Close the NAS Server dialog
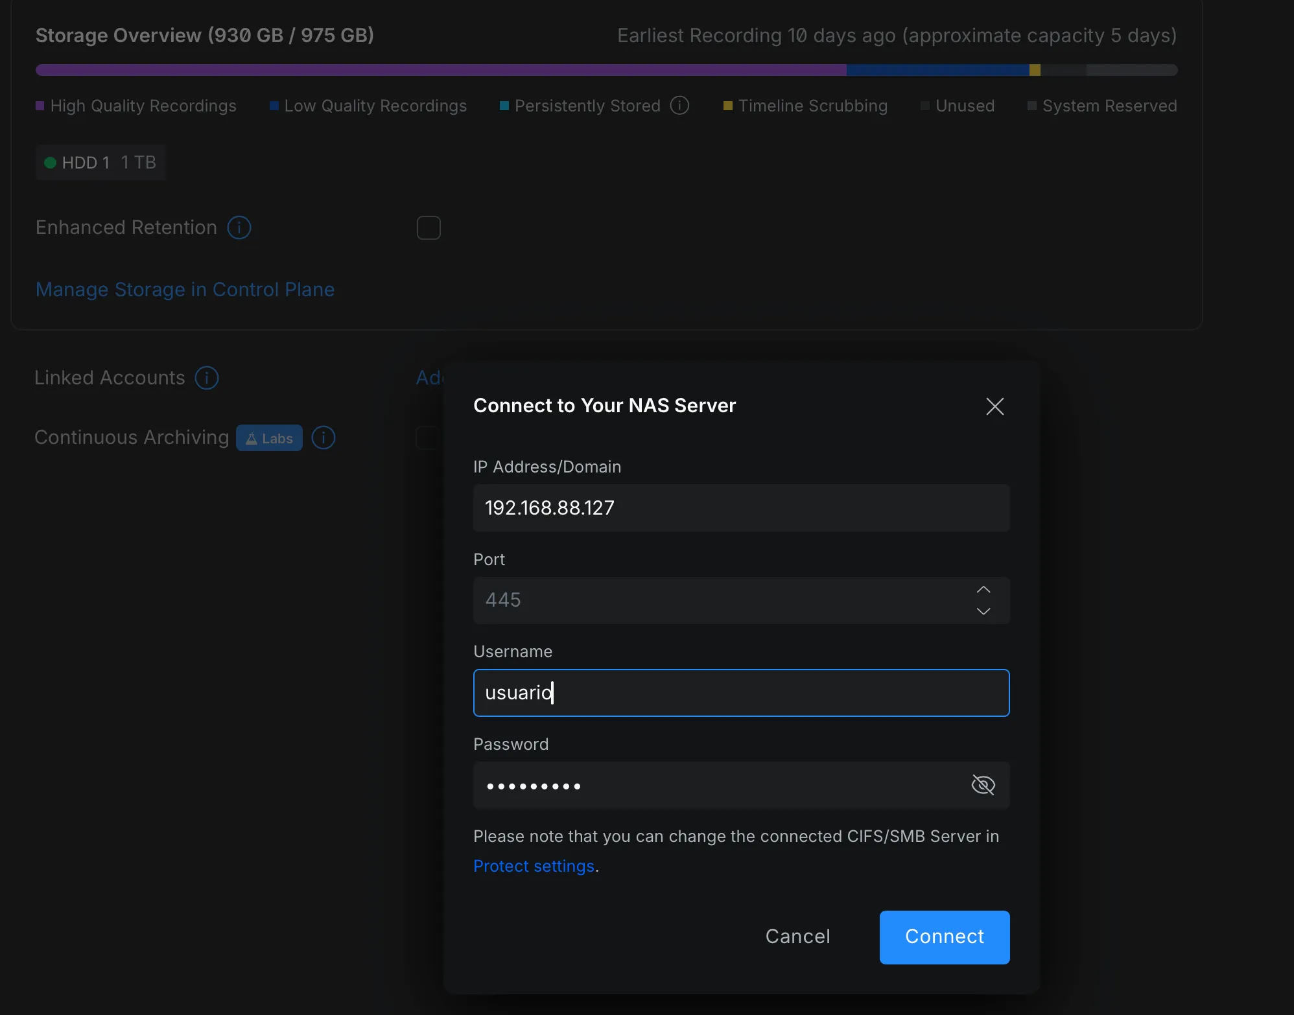This screenshot has width=1294, height=1015. point(994,406)
